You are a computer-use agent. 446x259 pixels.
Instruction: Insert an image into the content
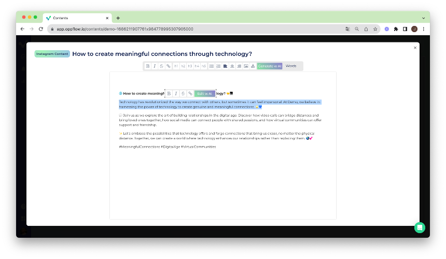(x=246, y=66)
